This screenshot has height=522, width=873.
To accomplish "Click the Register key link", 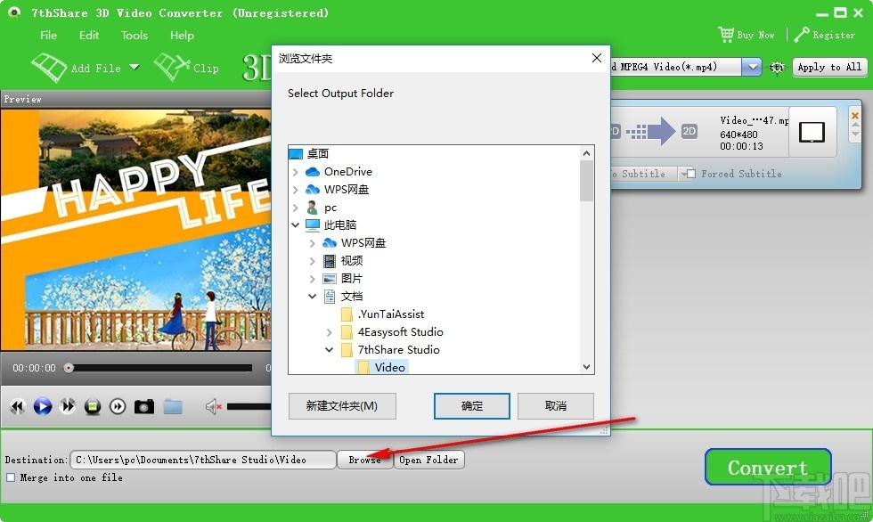I will 825,35.
